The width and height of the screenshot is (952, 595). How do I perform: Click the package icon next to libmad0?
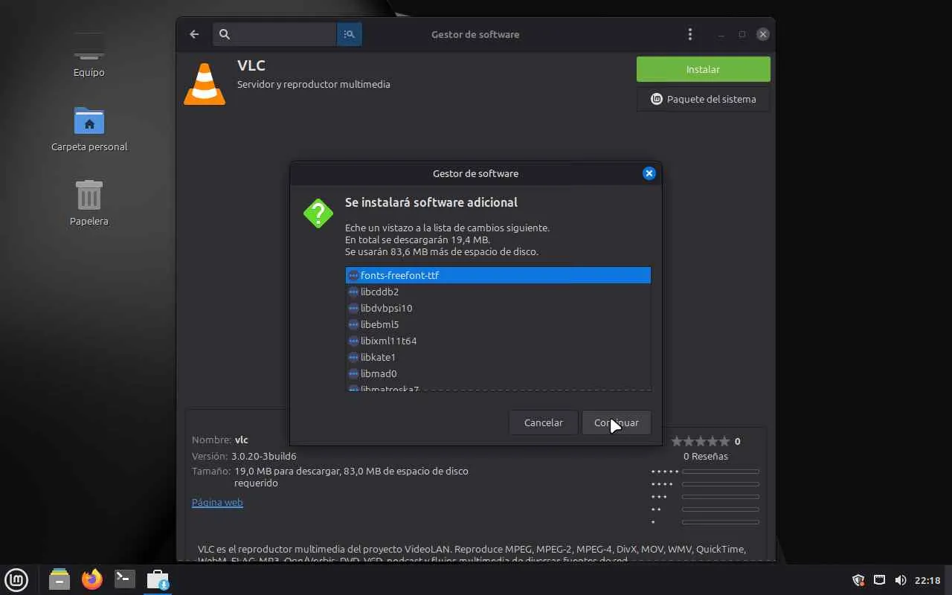click(x=353, y=373)
